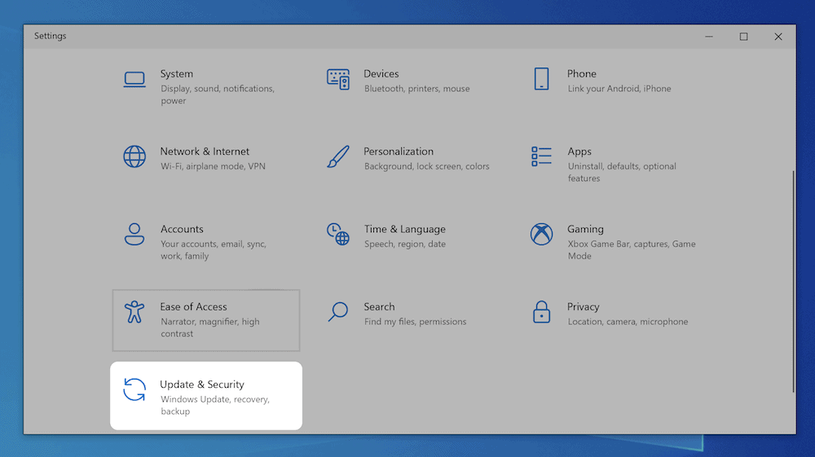
Task: Click the System laptop icon
Action: pos(134,79)
